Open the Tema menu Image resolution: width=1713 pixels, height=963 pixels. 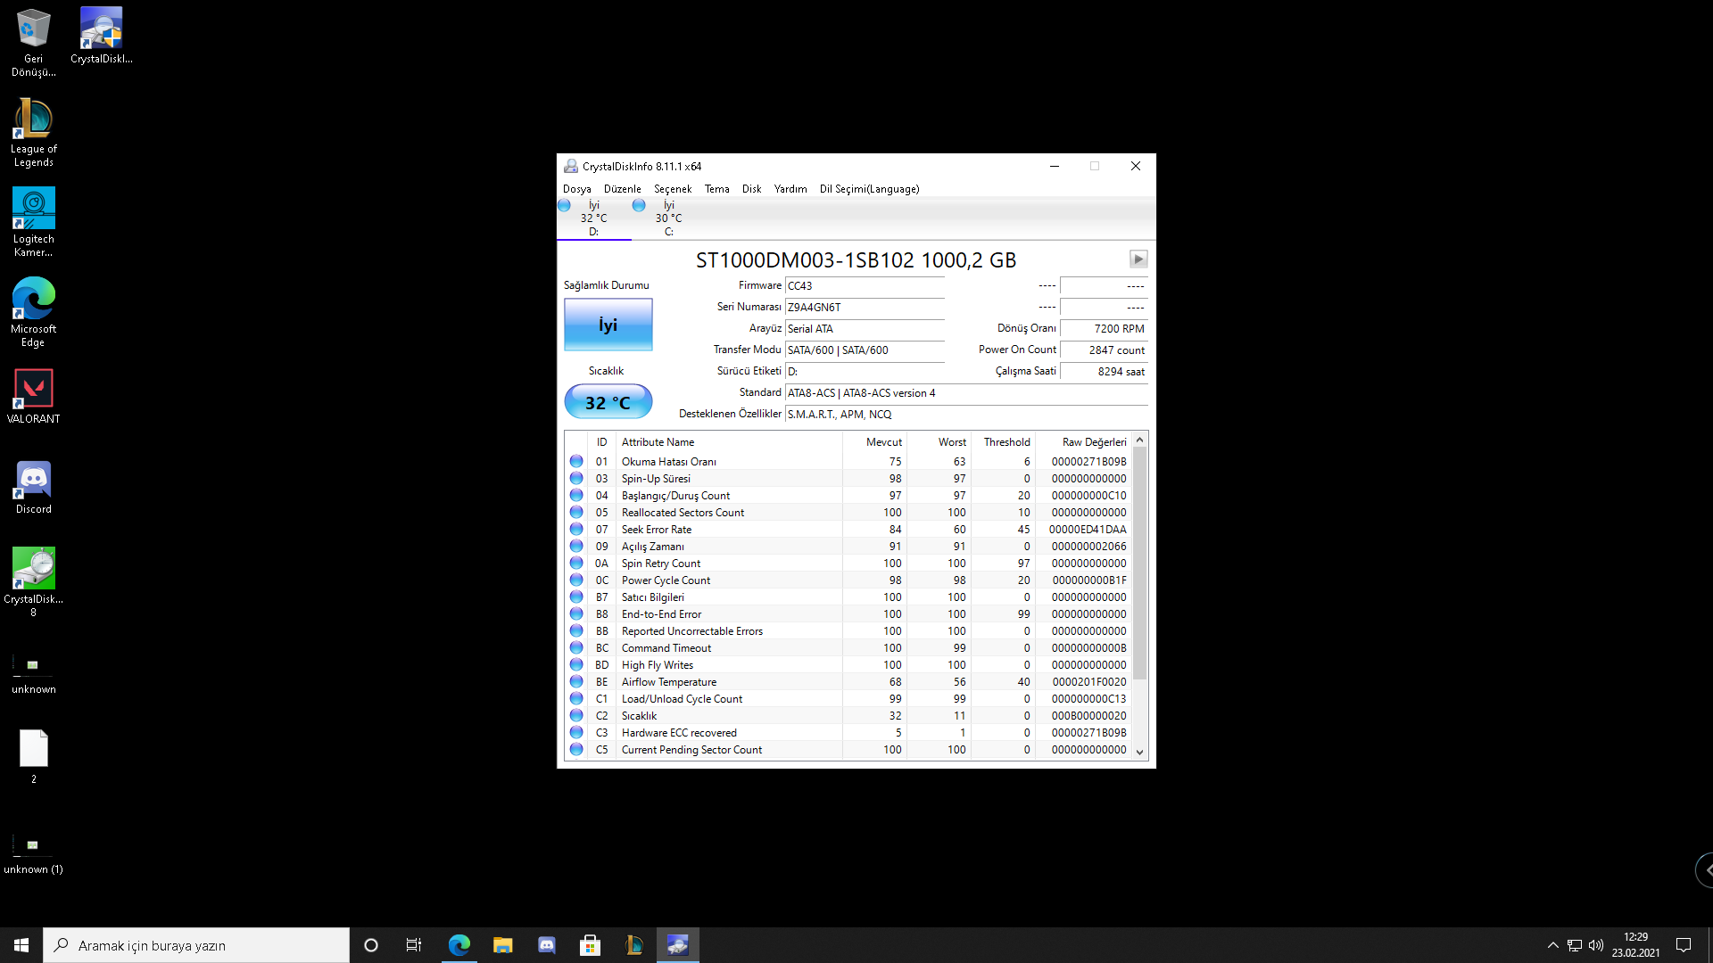(717, 188)
